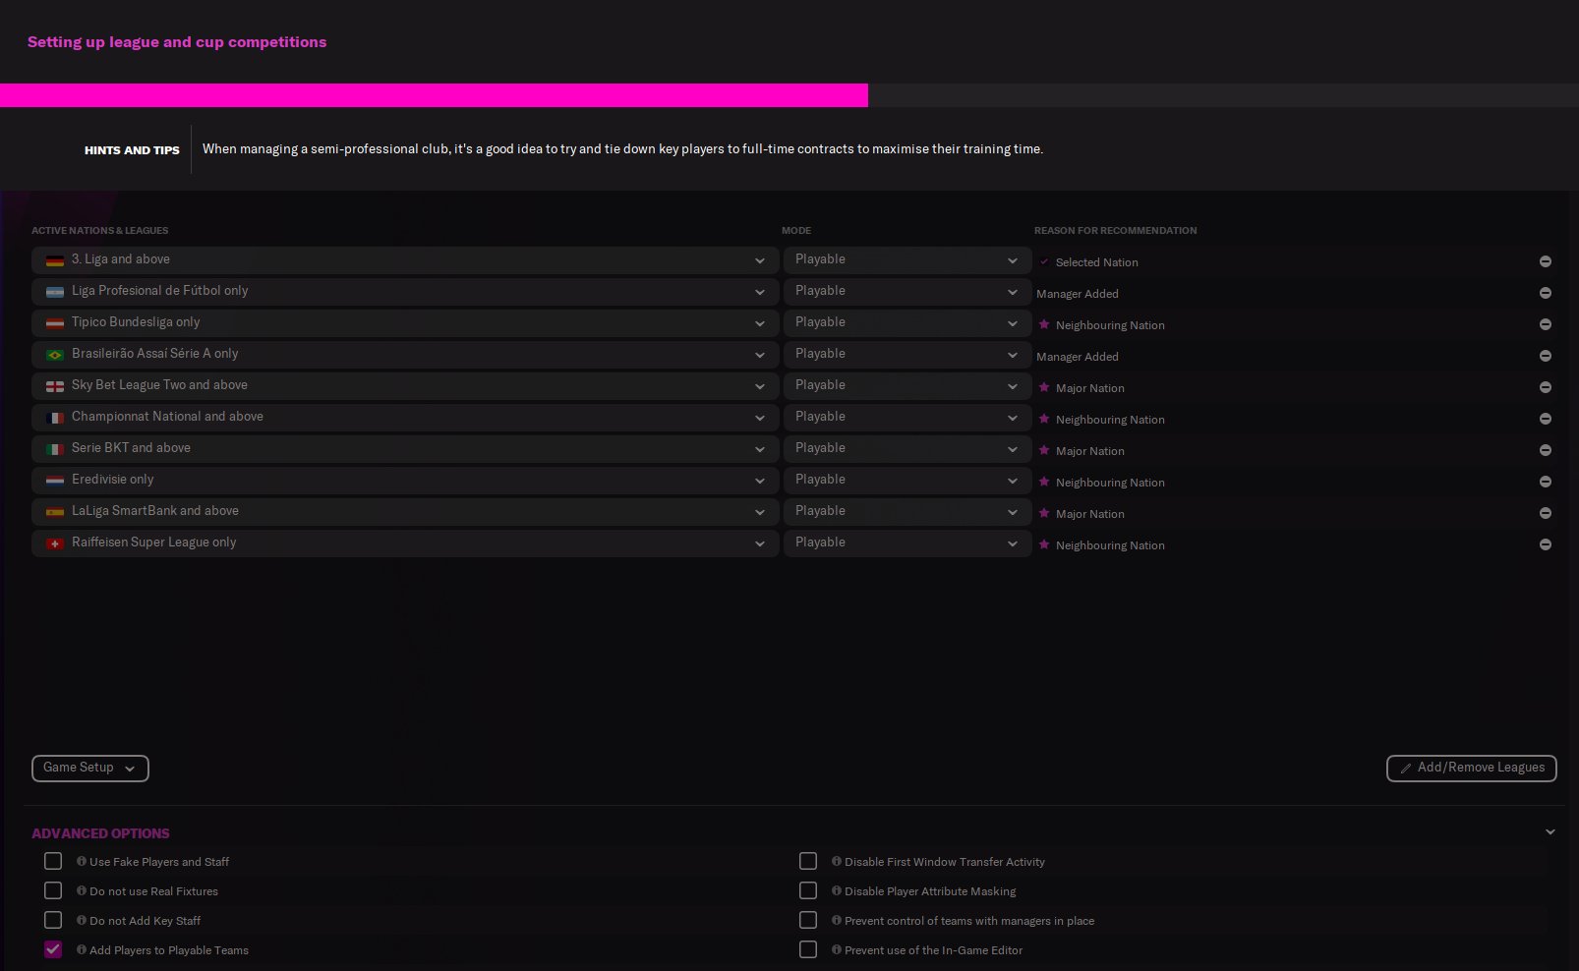Image resolution: width=1579 pixels, height=971 pixels.
Task: Enable Use Fake Players and Staff
Action: [x=53, y=861]
